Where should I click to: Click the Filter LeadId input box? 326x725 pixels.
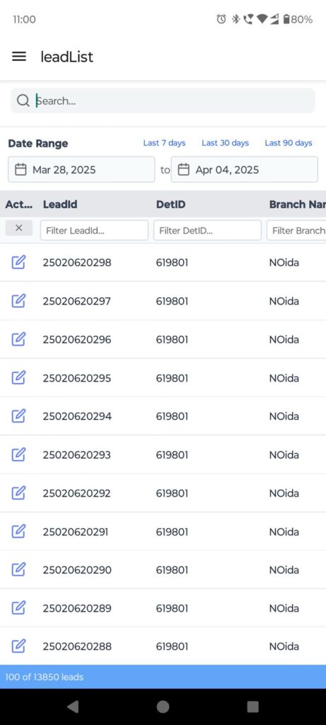(94, 230)
